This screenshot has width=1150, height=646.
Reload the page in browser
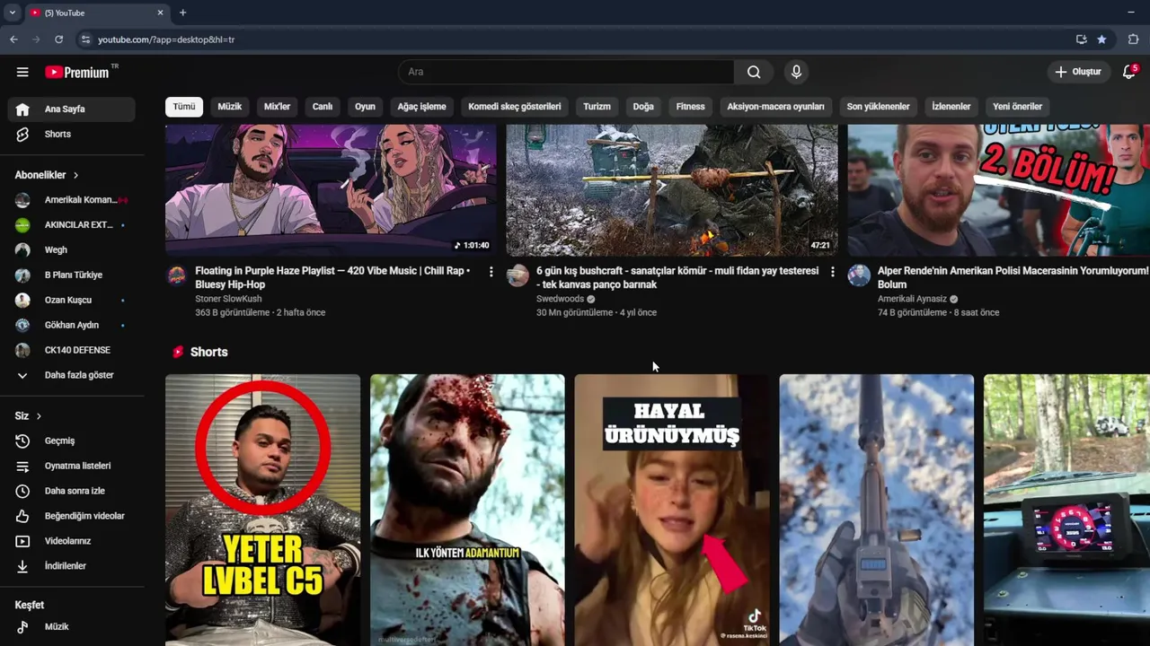tap(59, 39)
